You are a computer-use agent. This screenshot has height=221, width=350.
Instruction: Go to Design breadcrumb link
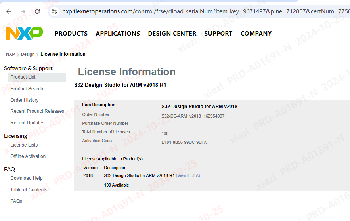(x=28, y=54)
